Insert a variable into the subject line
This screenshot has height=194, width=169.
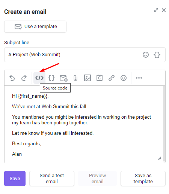(x=157, y=55)
